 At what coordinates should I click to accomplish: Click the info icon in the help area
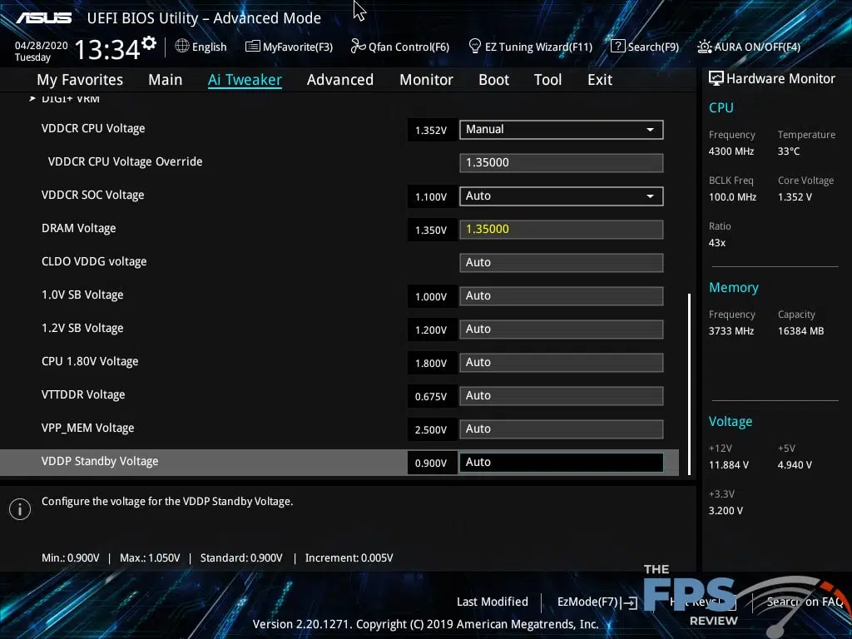pyautogui.click(x=20, y=509)
